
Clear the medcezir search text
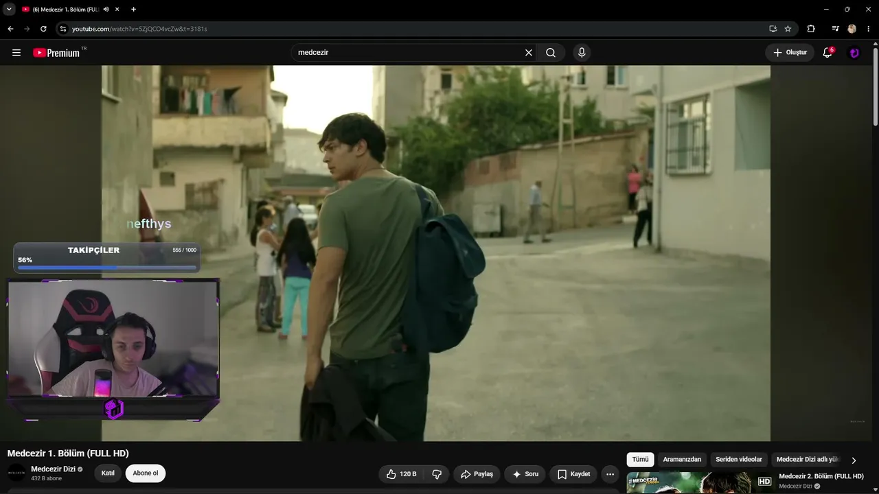click(x=529, y=53)
